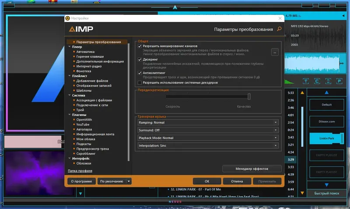Image resolution: width=350 pixels, height=209 pixels.
Task: Select the Linkin Park playlist tab
Action: pos(326,138)
